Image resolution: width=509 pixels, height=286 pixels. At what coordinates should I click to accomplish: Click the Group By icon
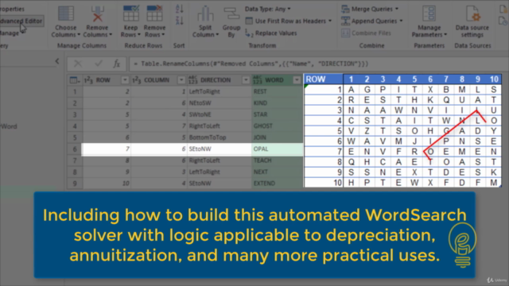point(231,14)
